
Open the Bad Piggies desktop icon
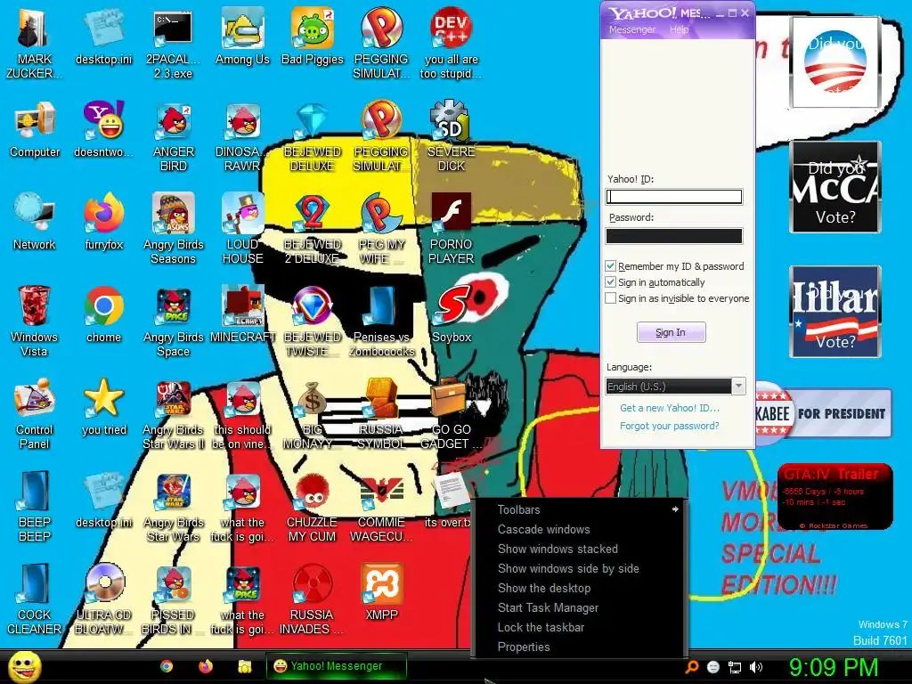(313, 37)
